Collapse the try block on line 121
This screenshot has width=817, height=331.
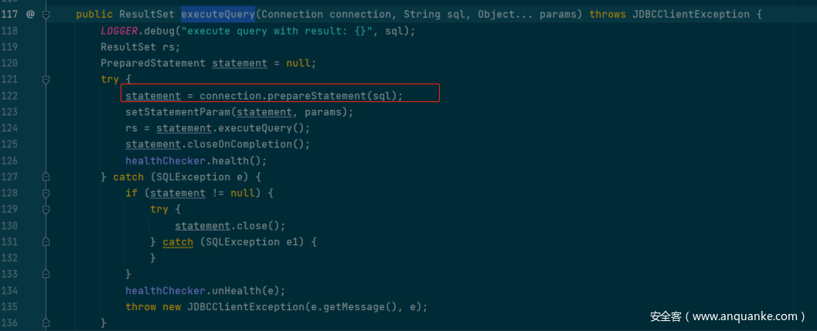[x=46, y=80]
